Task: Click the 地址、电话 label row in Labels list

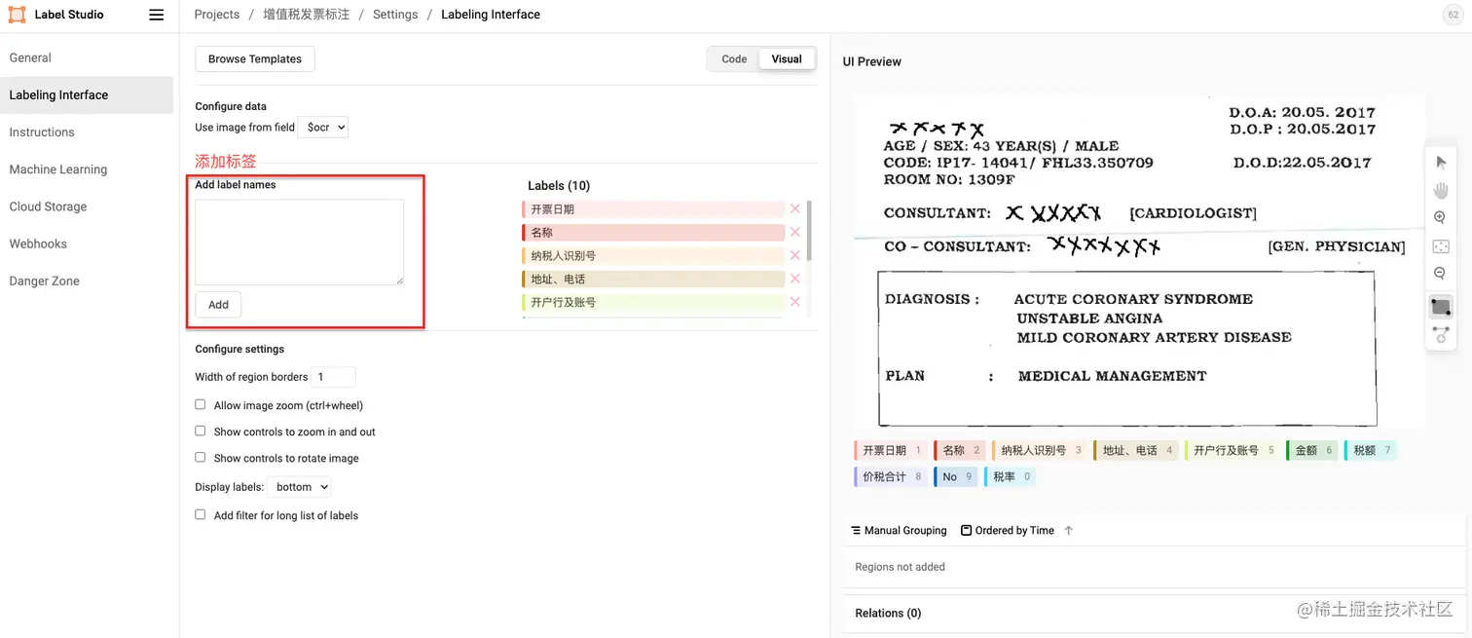Action: pyautogui.click(x=653, y=279)
